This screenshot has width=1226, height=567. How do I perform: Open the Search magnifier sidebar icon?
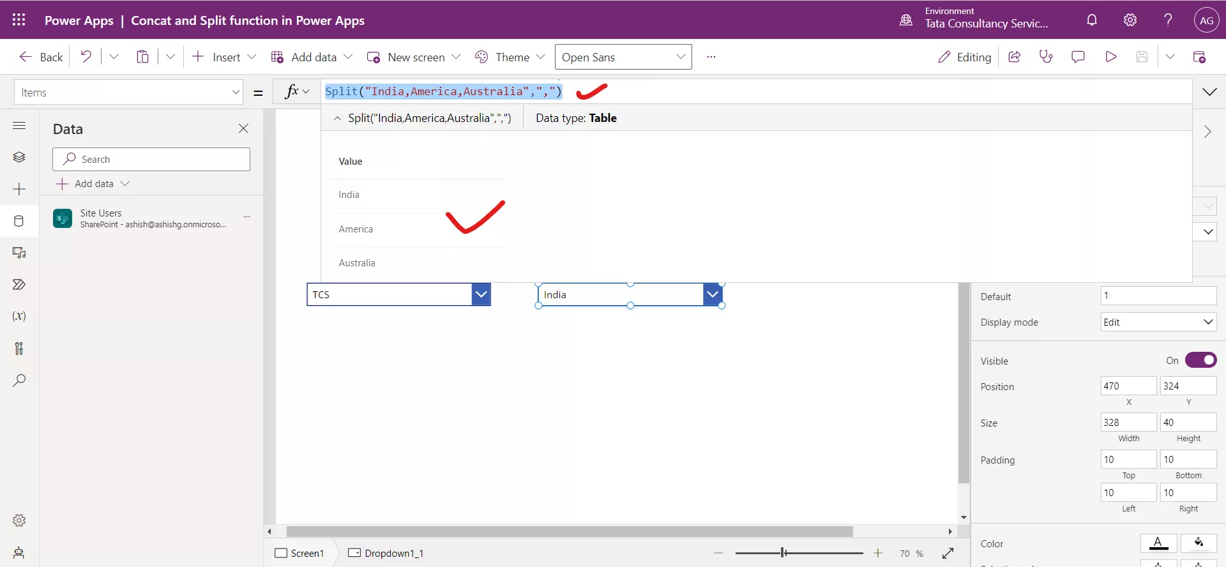(x=19, y=380)
